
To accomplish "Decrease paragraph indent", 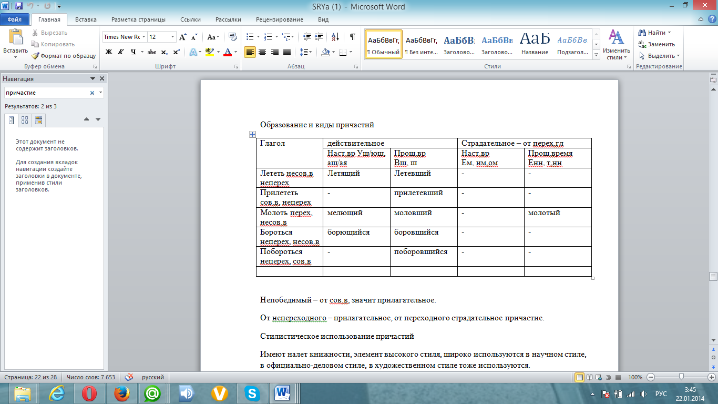I will coord(307,37).
